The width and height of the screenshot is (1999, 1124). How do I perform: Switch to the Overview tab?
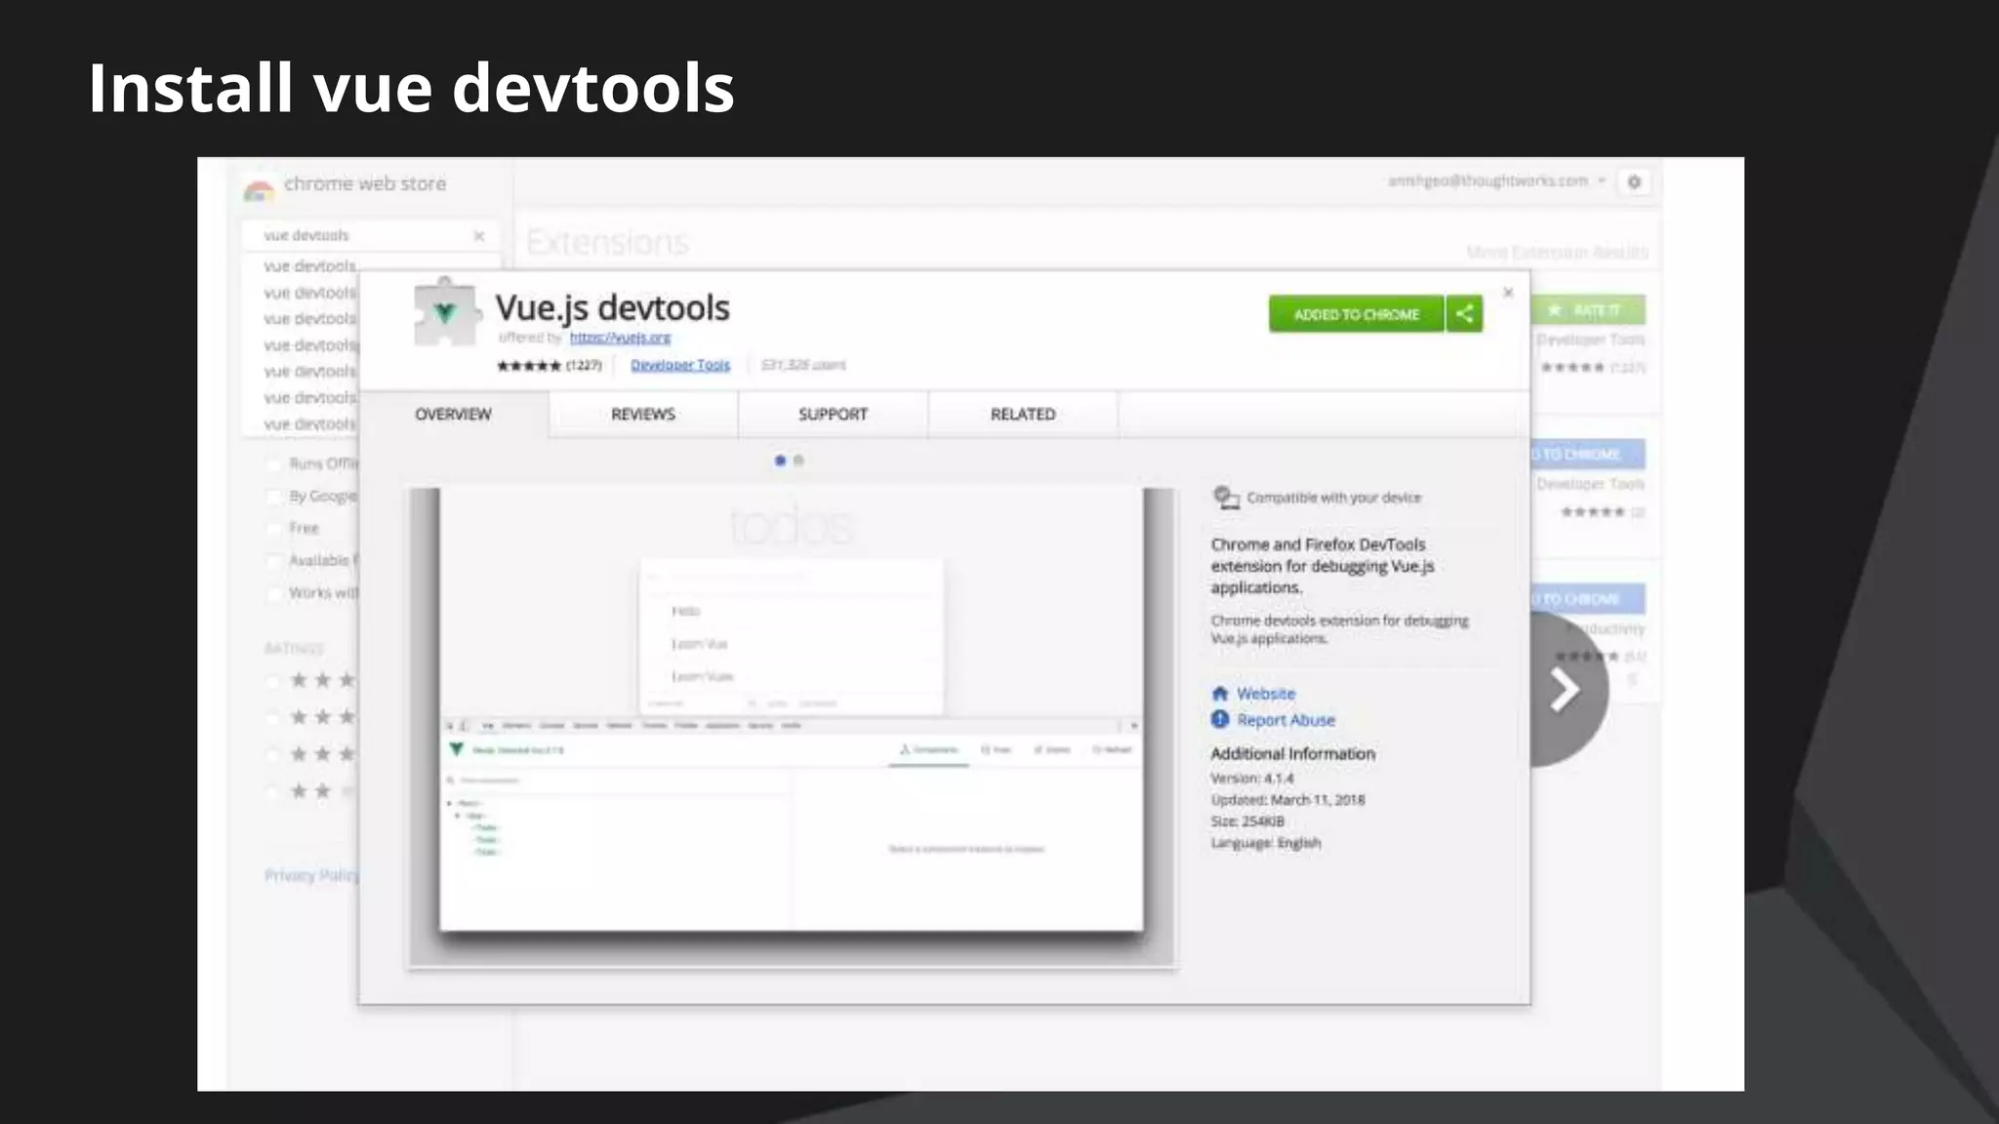click(x=453, y=414)
